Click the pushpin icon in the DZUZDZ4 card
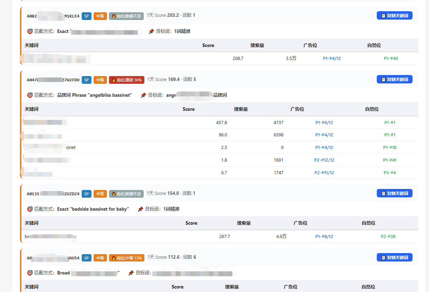Viewport: 429px width, 292px height. click(x=141, y=209)
